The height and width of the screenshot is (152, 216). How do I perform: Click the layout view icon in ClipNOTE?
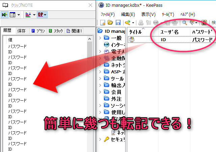[x=12, y=15]
